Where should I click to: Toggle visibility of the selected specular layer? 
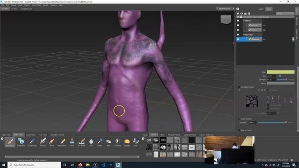tap(238, 39)
